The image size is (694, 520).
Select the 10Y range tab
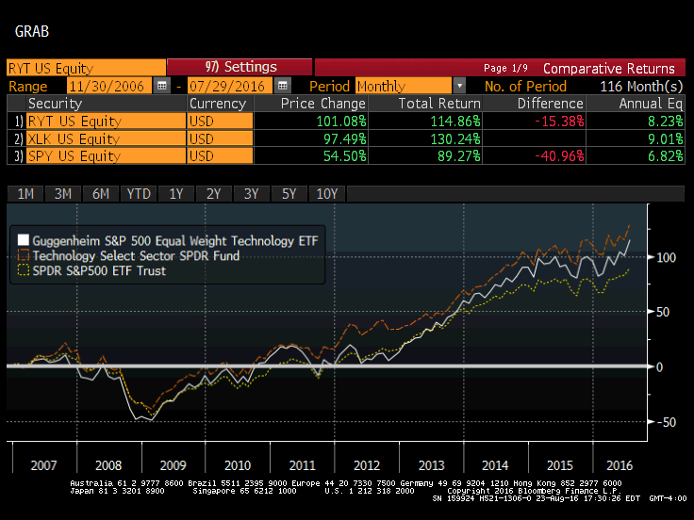point(327,194)
